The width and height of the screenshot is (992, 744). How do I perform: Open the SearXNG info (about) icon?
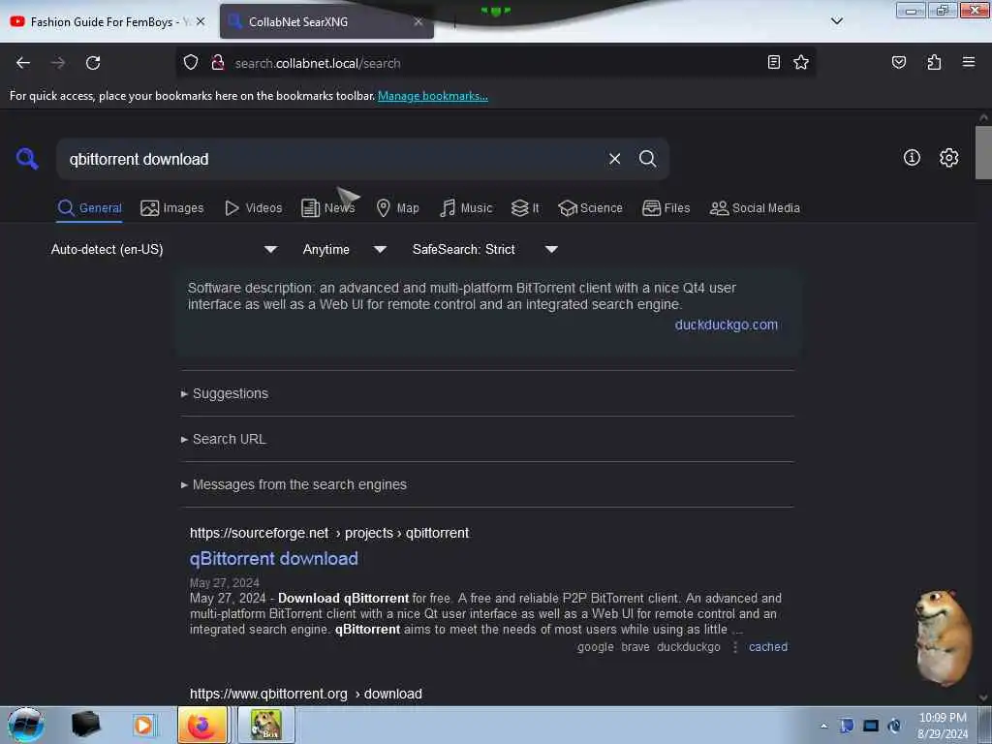[912, 158]
